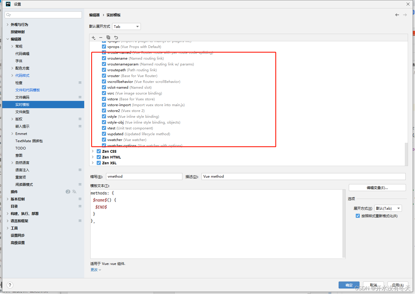Click the 确定 button
The height and width of the screenshot is (294, 415).
(349, 285)
